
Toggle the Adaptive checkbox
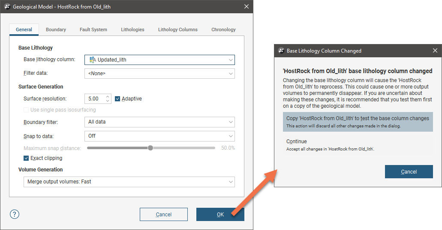[118, 99]
